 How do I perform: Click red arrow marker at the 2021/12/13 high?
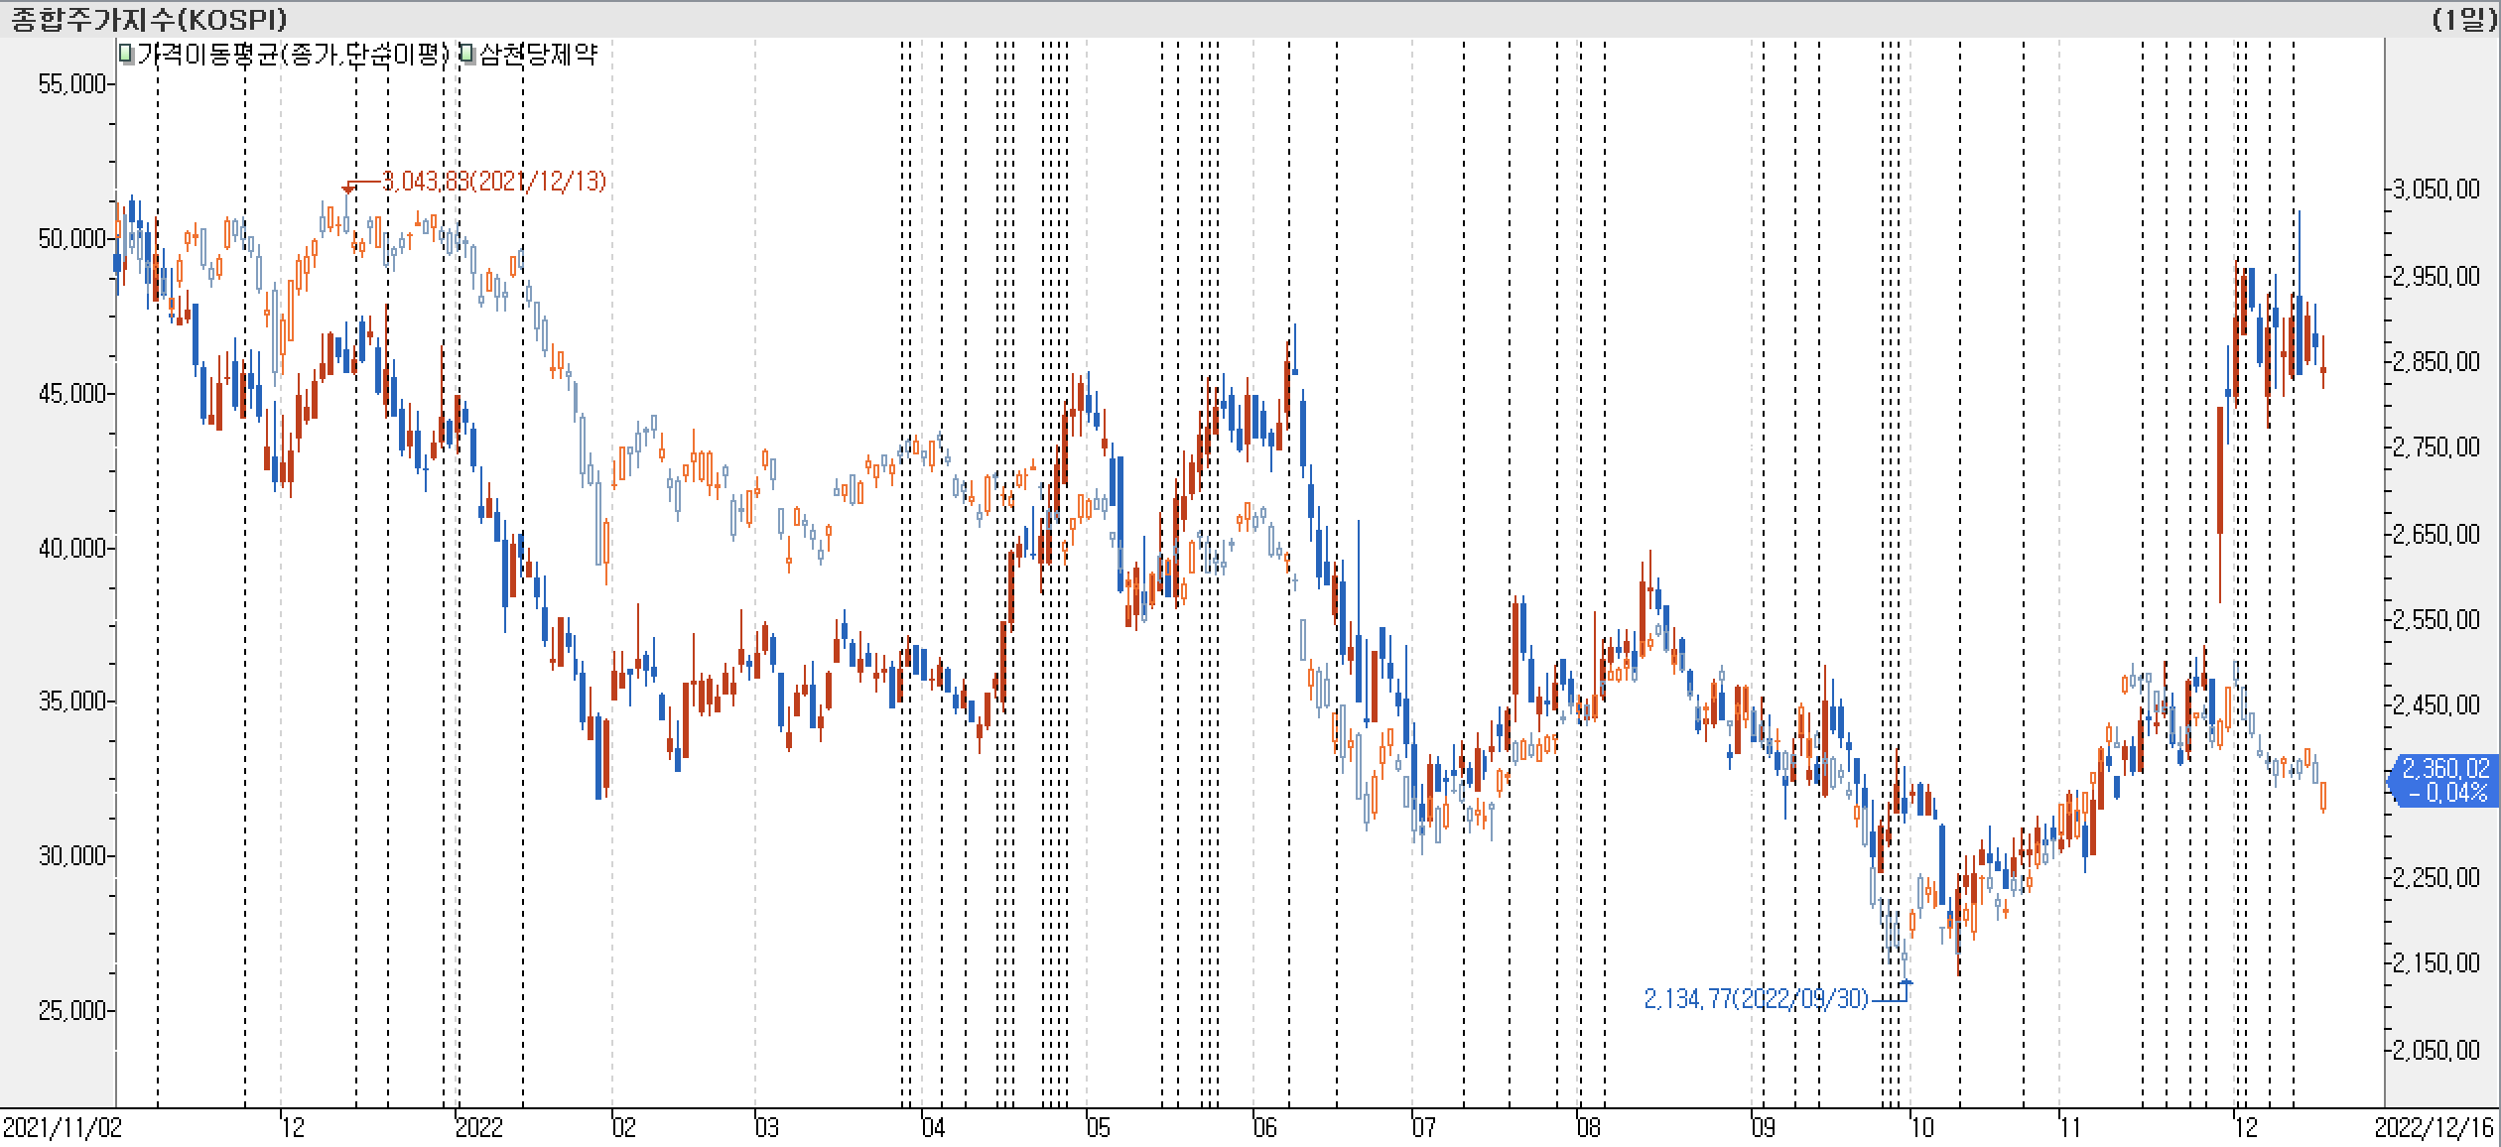pyautogui.click(x=348, y=188)
